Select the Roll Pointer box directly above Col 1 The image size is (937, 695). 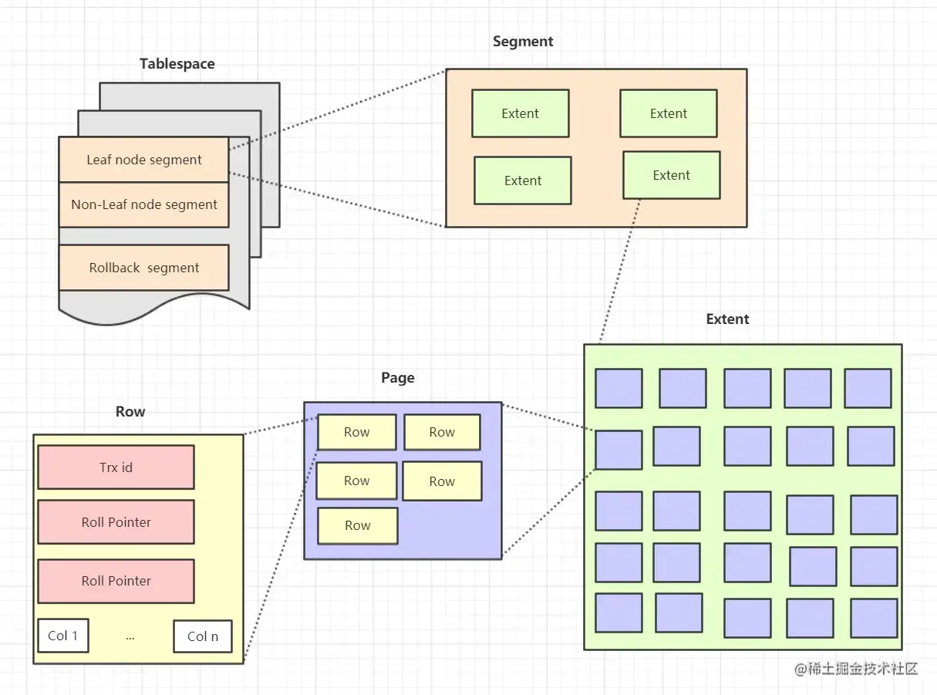click(116, 581)
